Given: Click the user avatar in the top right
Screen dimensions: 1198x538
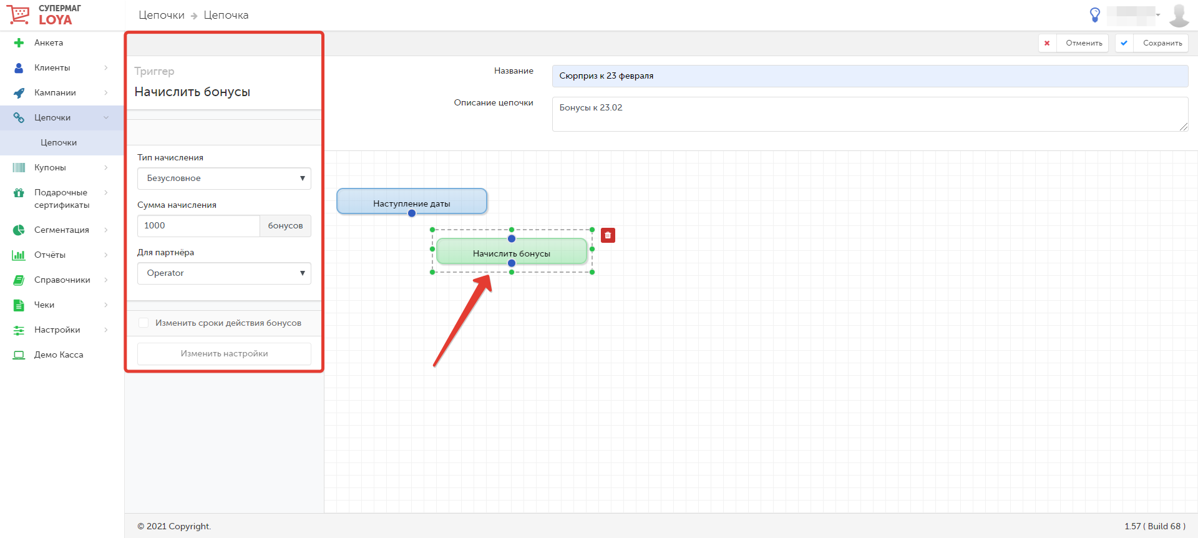Looking at the screenshot, I should [x=1179, y=15].
